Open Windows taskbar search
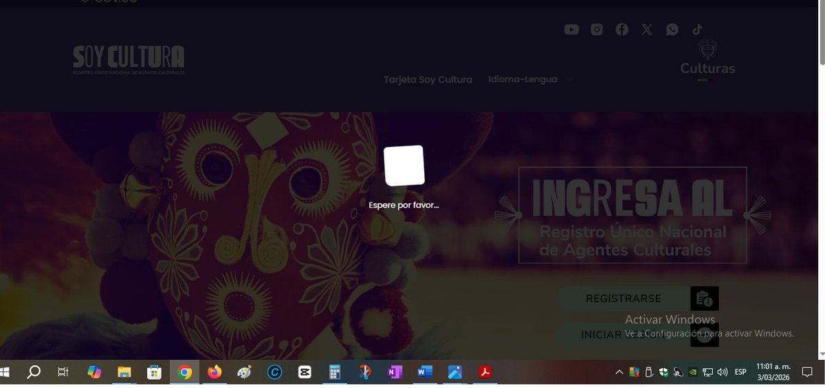 point(33,372)
